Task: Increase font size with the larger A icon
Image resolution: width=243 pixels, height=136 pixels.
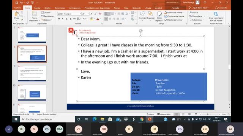Action: [x=92, y=14]
